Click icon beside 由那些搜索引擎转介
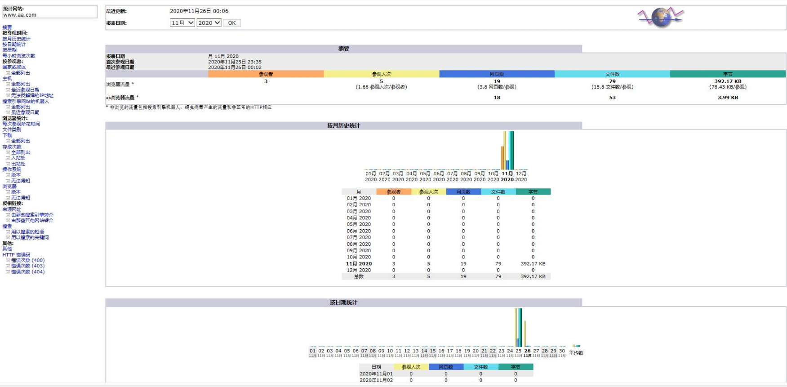This screenshot has height=387, width=787. pyautogui.click(x=8, y=215)
